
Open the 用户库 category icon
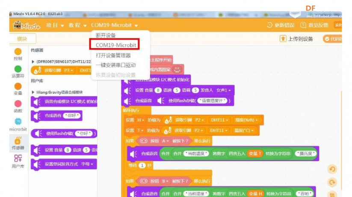(18, 159)
